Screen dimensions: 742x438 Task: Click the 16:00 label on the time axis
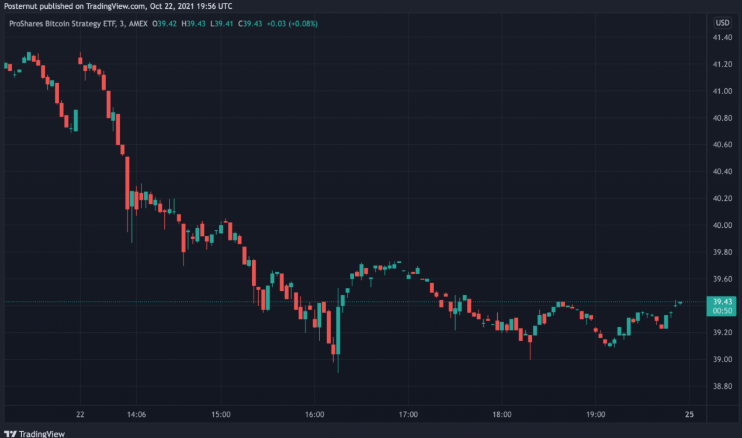(315, 414)
